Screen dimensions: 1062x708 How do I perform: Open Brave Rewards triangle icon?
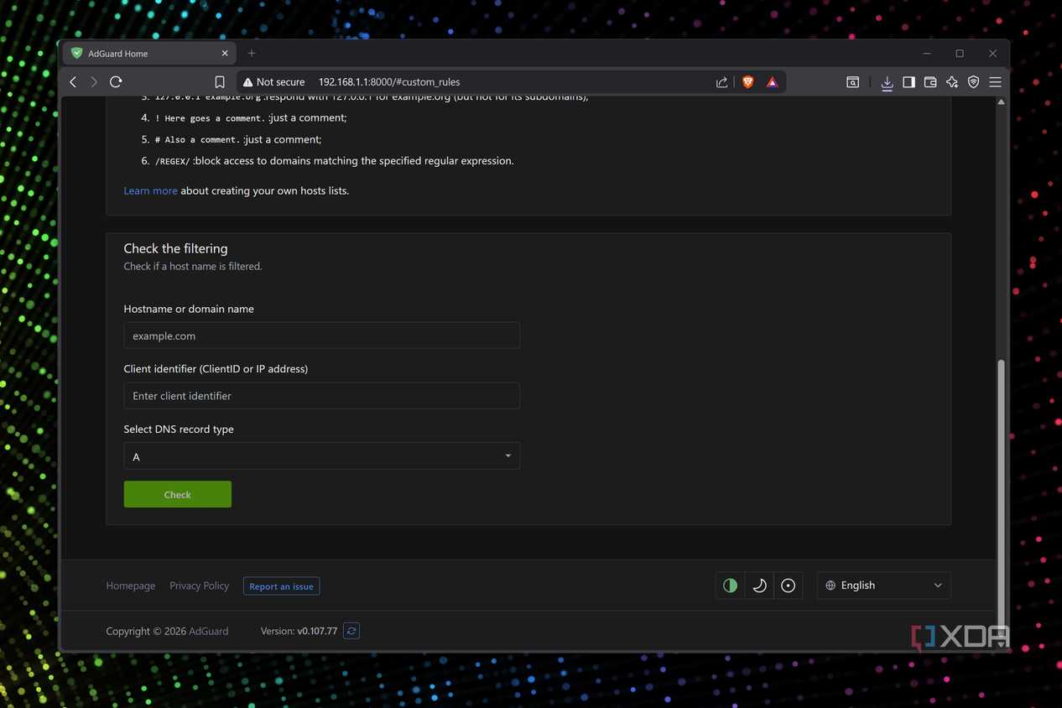coord(772,82)
